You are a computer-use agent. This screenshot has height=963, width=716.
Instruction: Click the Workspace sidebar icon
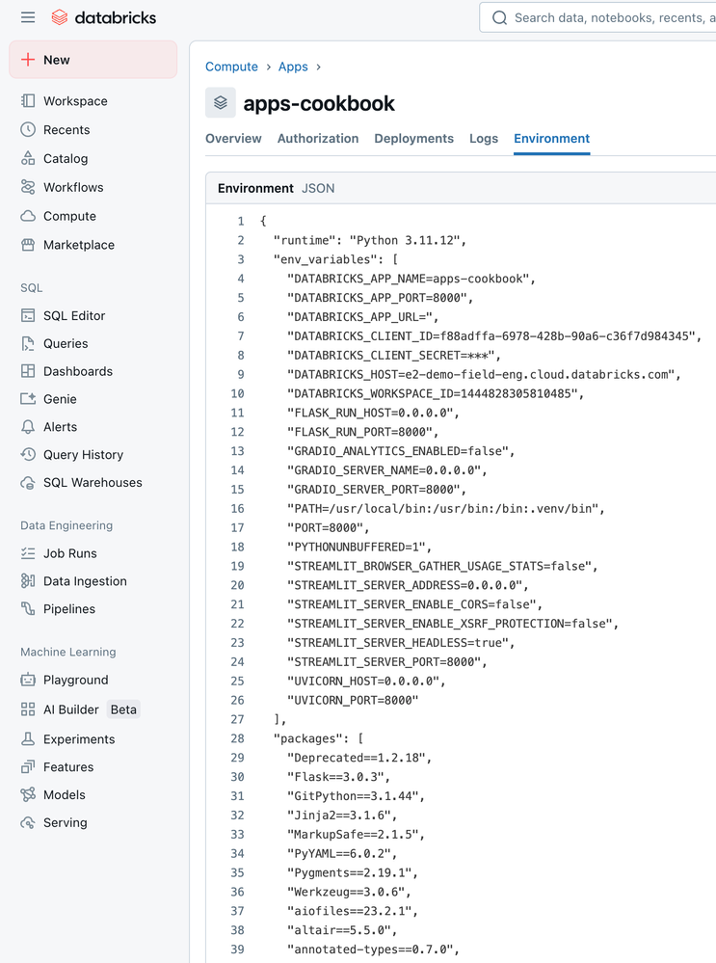[28, 100]
